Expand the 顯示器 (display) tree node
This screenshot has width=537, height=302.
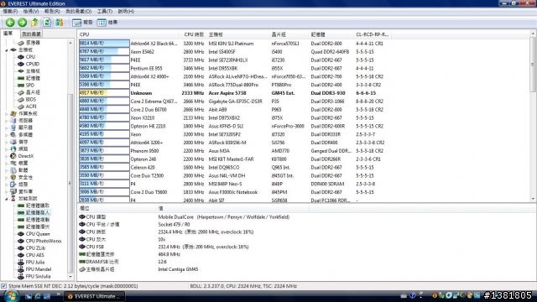pos(7,128)
